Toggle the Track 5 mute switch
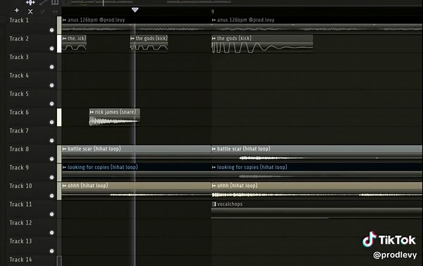The image size is (423, 266). [x=51, y=103]
